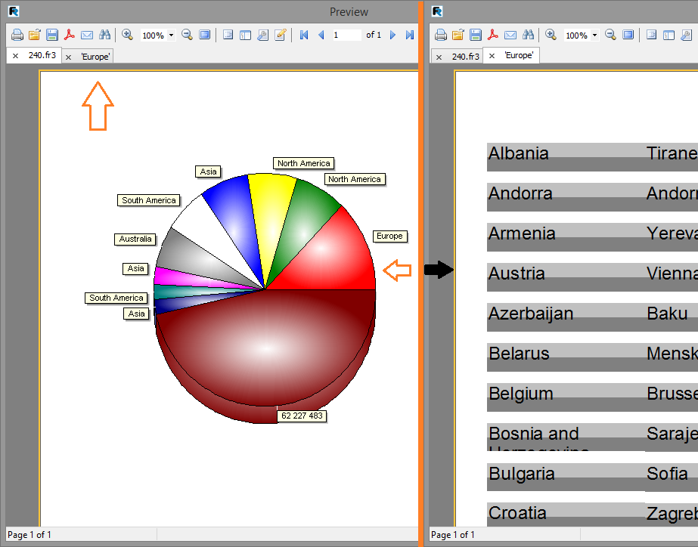
Task: Click the page number input field
Action: 346,35
